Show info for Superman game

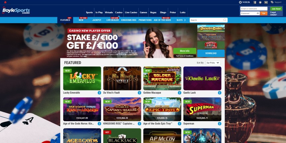coord(219,124)
